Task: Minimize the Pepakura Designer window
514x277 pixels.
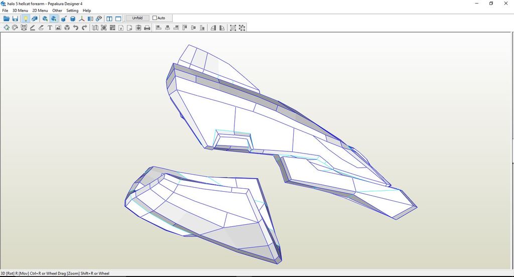Action: click(477, 4)
